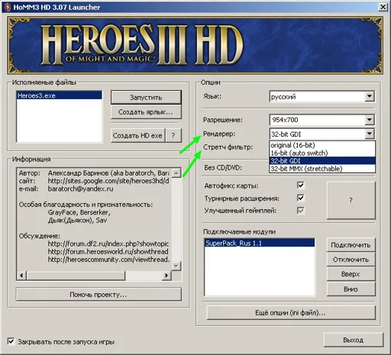Viewport: 391px width, 355px height.
Task: Select SuperPack_Rus 1.1 module entry
Action: (260, 243)
